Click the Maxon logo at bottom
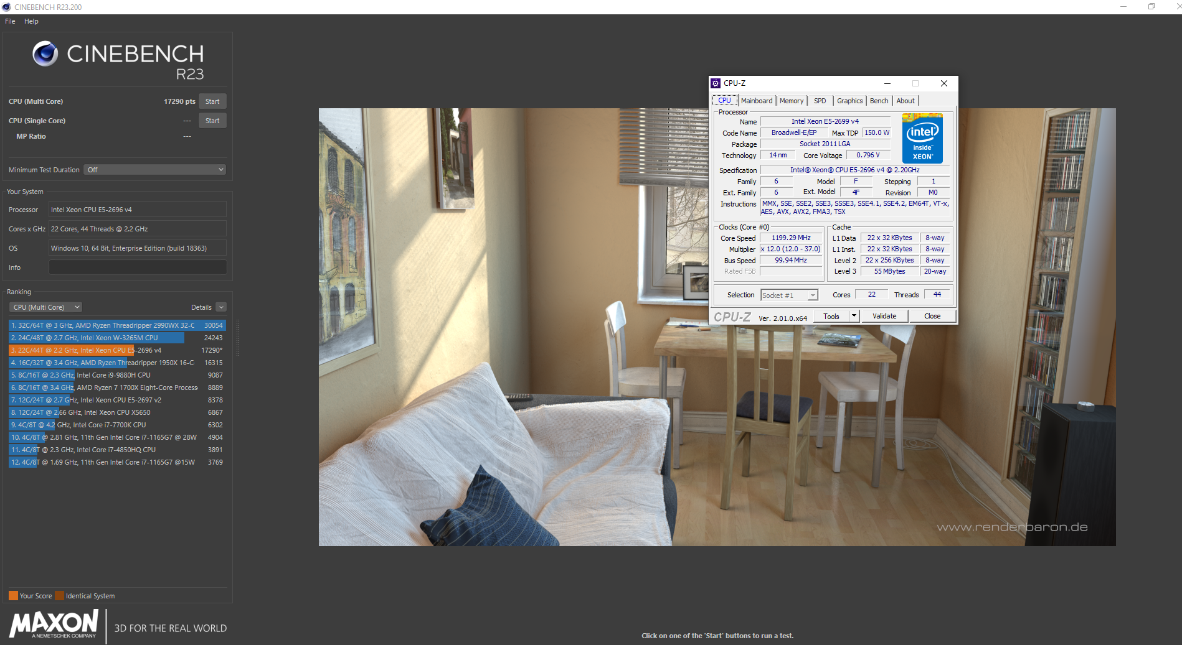 click(54, 624)
